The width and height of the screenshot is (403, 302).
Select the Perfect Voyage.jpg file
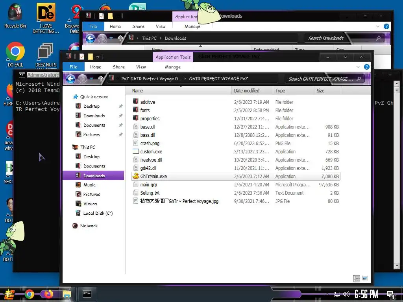pyautogui.click(x=179, y=201)
